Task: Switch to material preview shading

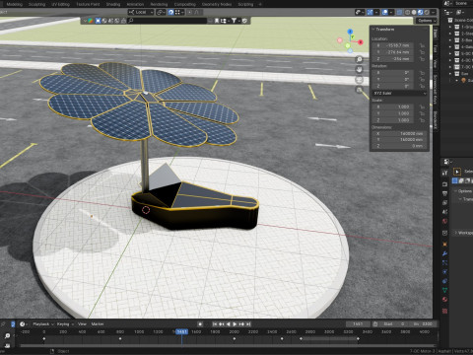Action: 420,12
